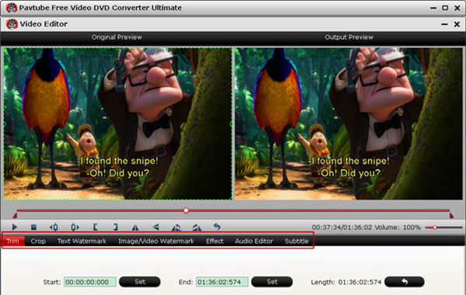Click the Length value 01:36:02:574
This screenshot has width=466, height=295.
[x=360, y=282]
